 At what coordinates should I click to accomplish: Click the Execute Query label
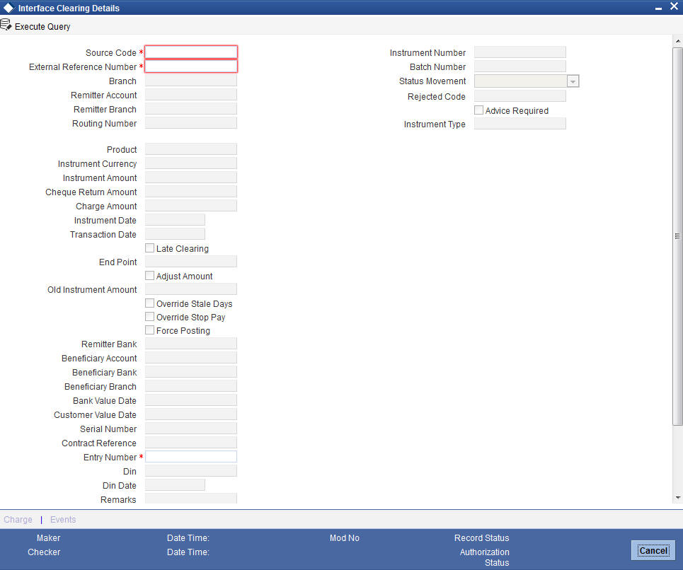(42, 27)
